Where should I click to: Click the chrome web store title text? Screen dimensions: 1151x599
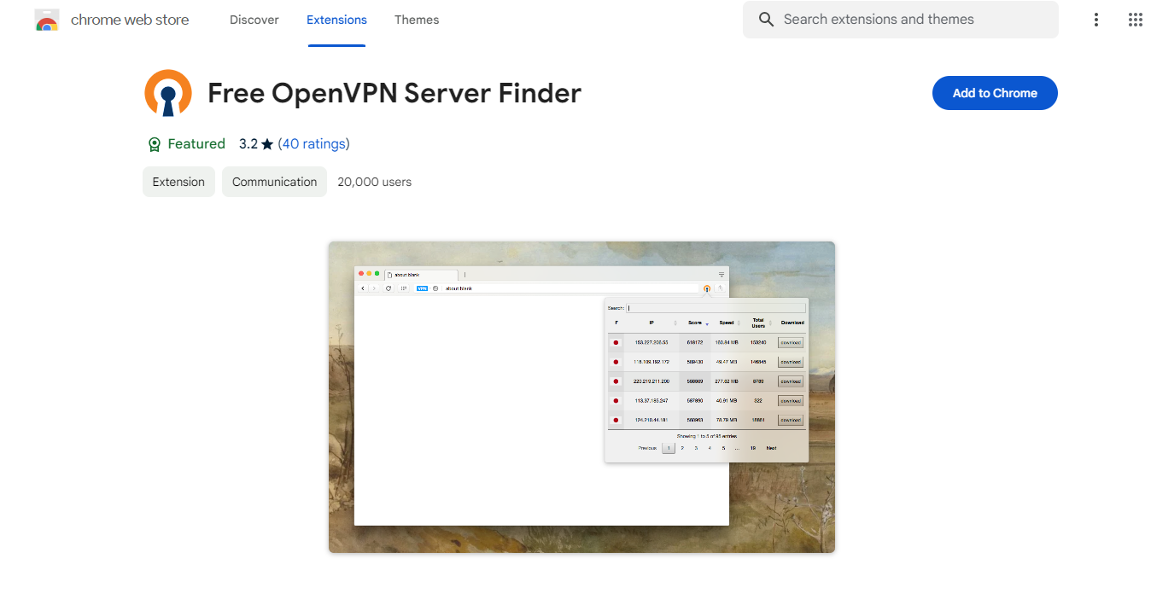130,20
